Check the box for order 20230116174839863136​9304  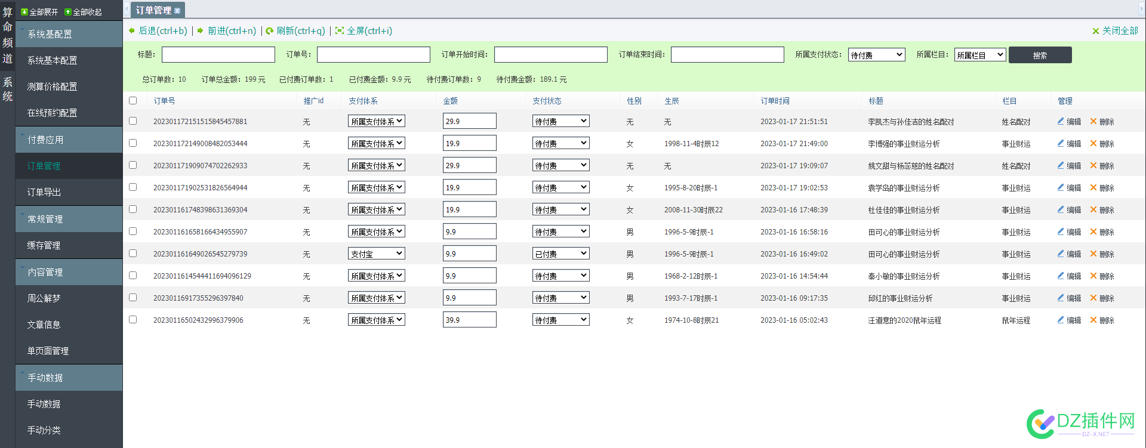click(x=133, y=209)
